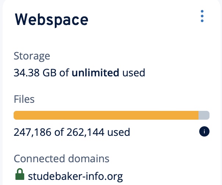The image size is (222, 185).
Task: Click the "247,186 of 262,144 used" text
Action: pyautogui.click(x=72, y=132)
